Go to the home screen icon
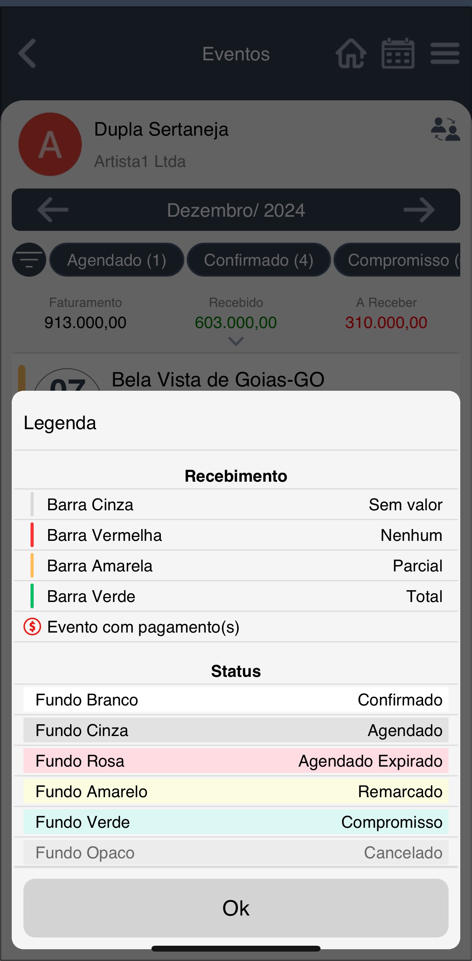This screenshot has width=472, height=961. coord(351,53)
